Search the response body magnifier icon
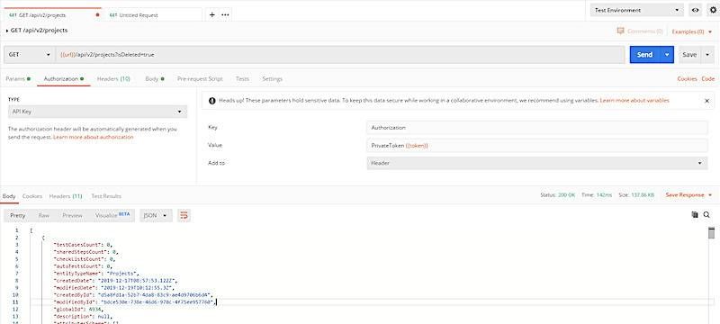This screenshot has width=720, height=324. [x=706, y=214]
